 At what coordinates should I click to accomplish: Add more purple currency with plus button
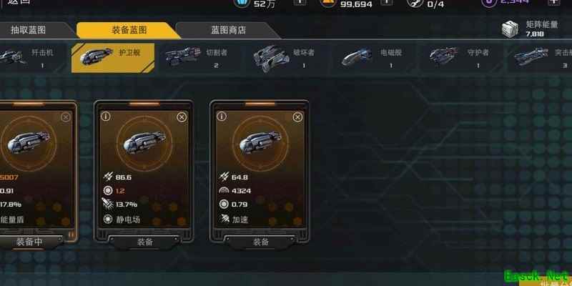553,2
